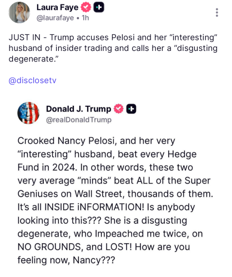This screenshot has height=277, width=232.
Task: Click Laura Faye's red verified badge
Action: [x=86, y=7]
